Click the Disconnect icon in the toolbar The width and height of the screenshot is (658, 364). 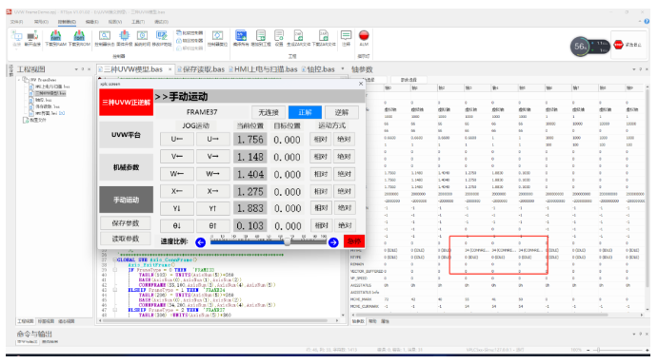click(32, 36)
